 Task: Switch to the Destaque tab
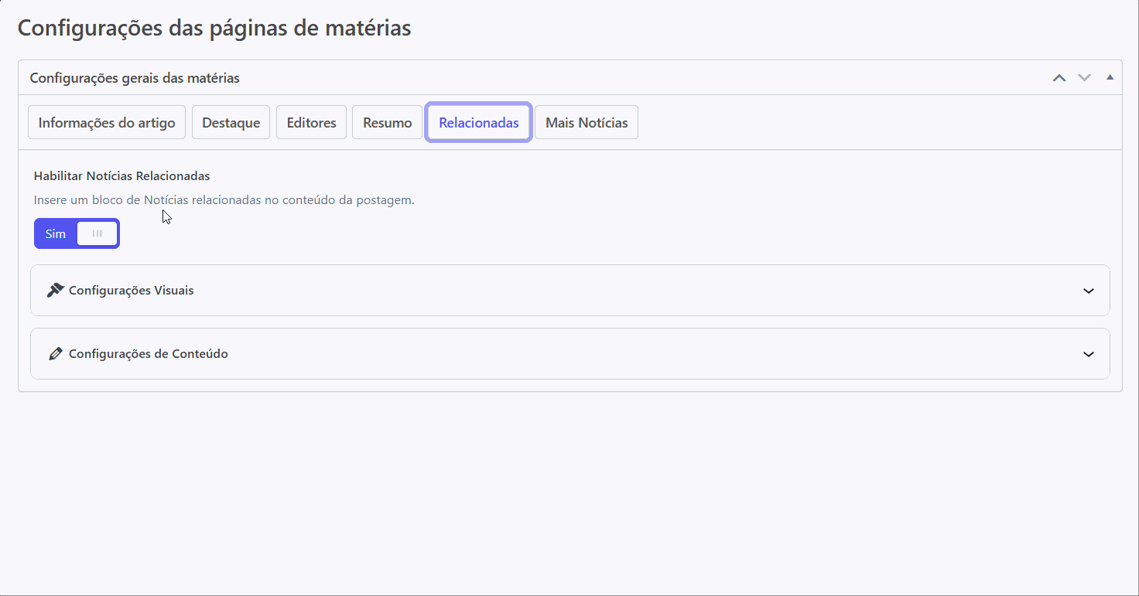tap(231, 123)
